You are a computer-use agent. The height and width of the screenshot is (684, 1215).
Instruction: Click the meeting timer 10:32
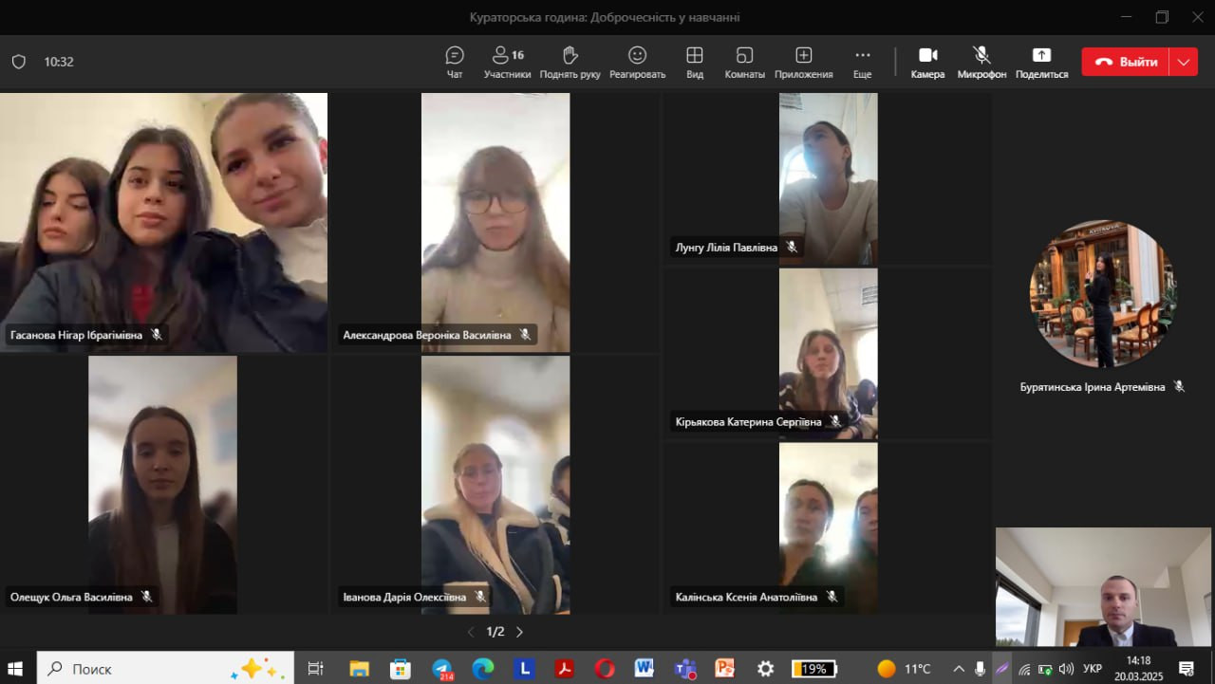pyautogui.click(x=59, y=62)
